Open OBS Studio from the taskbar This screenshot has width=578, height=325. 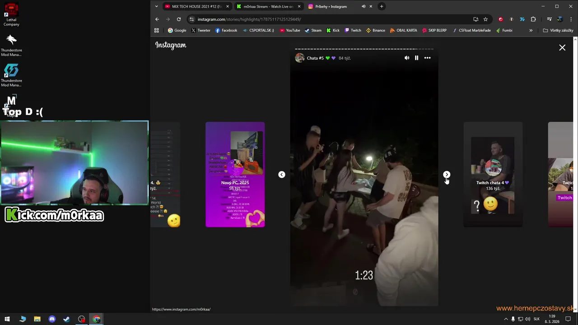tap(81, 319)
